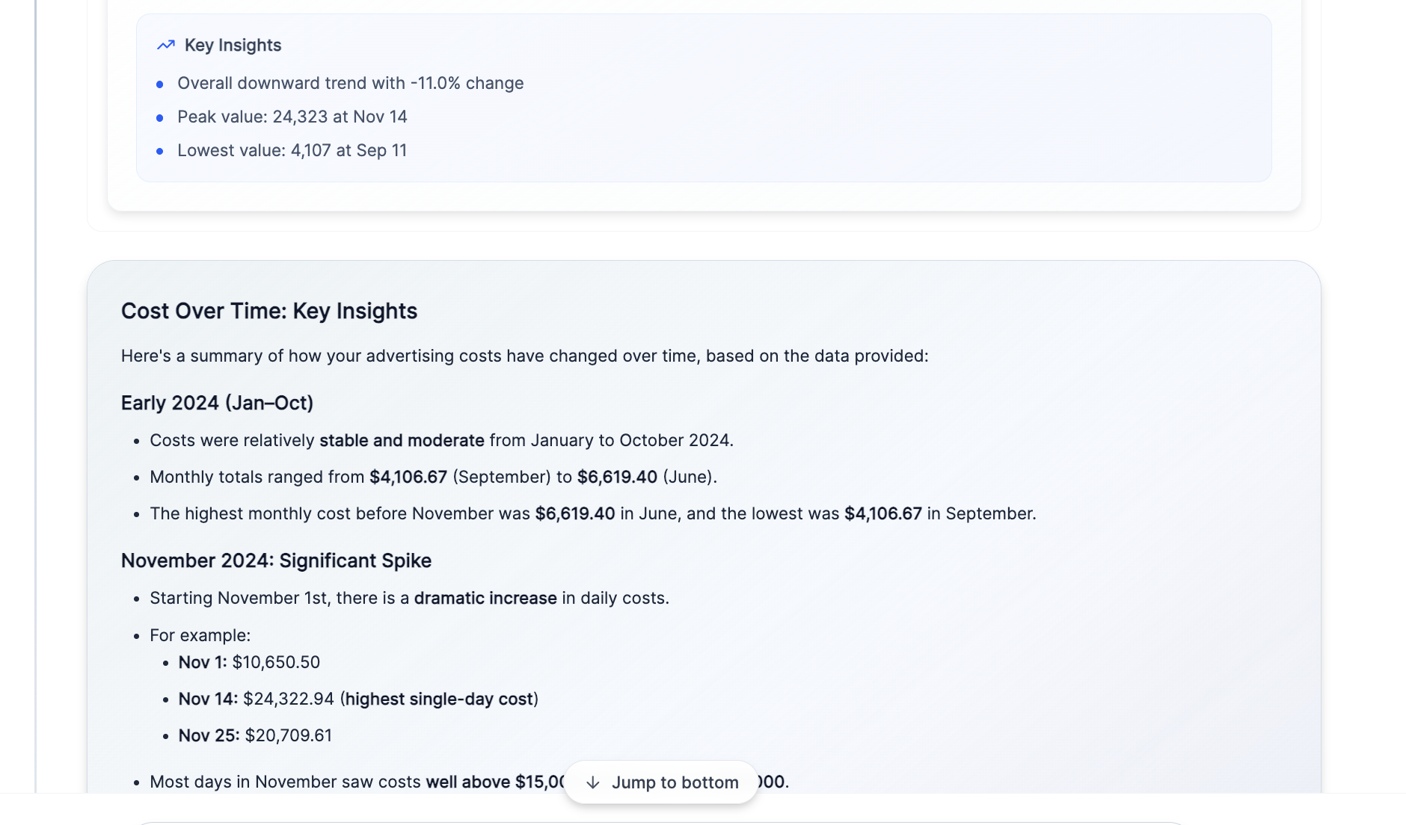The width and height of the screenshot is (1406, 825).
Task: Click the blue bullet before Peak value
Action: coord(159,117)
